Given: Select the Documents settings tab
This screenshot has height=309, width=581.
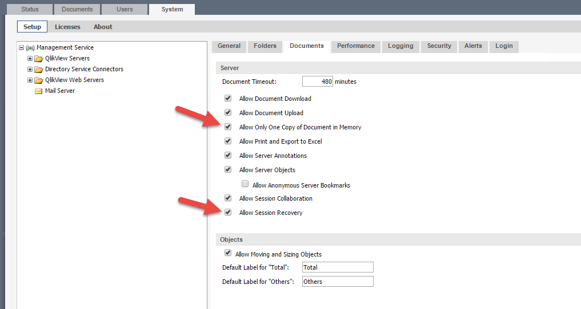Looking at the screenshot, I should pyautogui.click(x=307, y=46).
